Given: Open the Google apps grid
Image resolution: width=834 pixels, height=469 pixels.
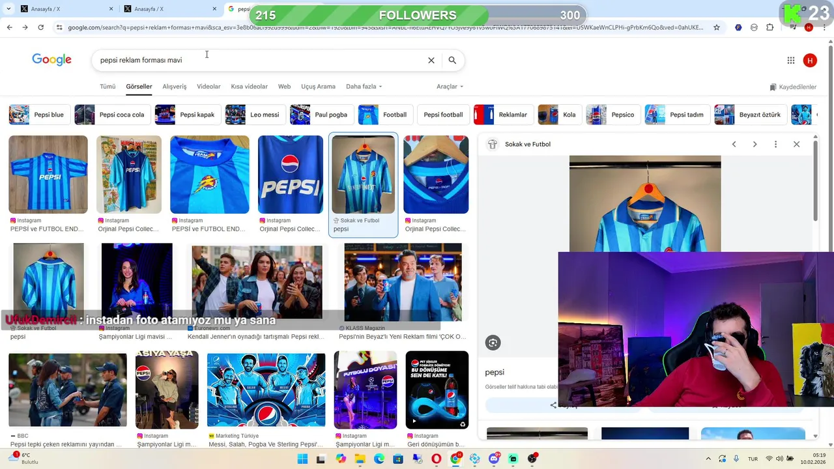Looking at the screenshot, I should 790,61.
